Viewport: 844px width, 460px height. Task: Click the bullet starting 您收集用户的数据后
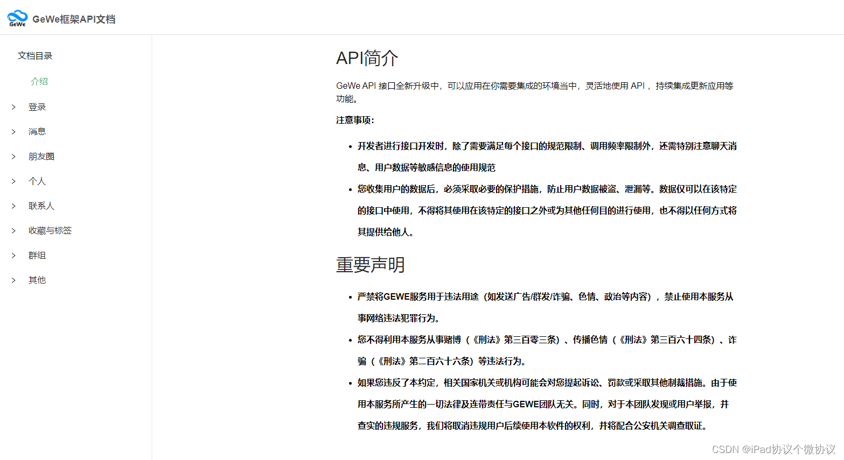click(x=547, y=210)
